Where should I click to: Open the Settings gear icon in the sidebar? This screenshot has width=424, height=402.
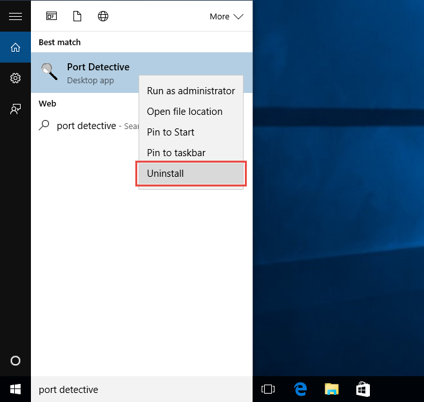pos(15,78)
